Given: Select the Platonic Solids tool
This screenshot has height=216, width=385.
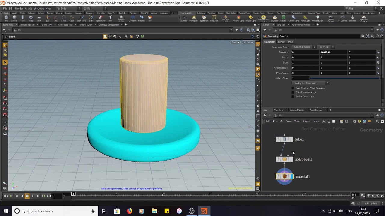Looking at the screenshot, I should [x=121, y=19].
